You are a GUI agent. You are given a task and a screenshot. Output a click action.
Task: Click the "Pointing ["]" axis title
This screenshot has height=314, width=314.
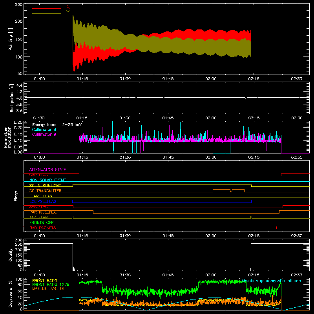tap(11, 39)
